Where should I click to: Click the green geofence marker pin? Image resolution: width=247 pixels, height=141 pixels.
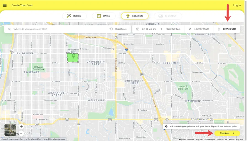[x=73, y=56]
